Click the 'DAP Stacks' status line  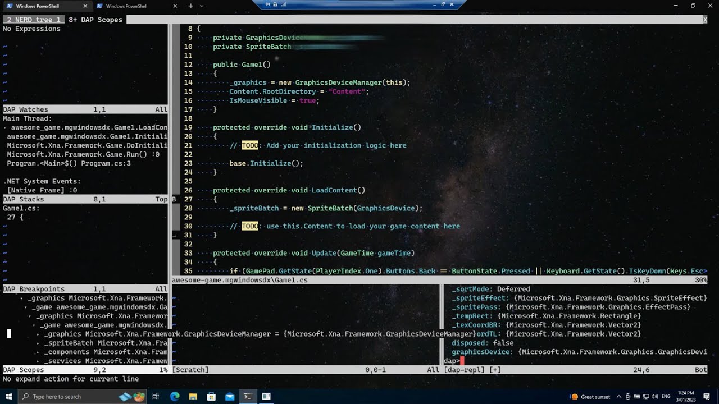click(x=85, y=199)
